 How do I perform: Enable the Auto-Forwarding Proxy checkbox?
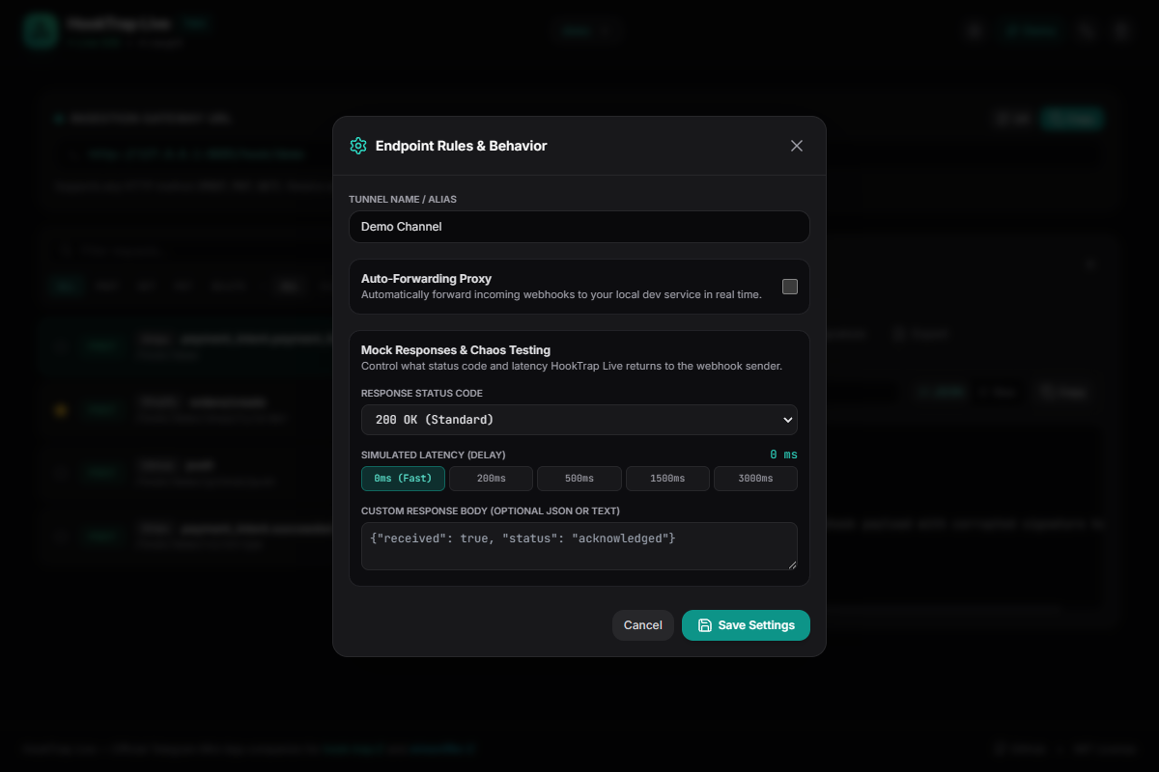[x=790, y=287]
